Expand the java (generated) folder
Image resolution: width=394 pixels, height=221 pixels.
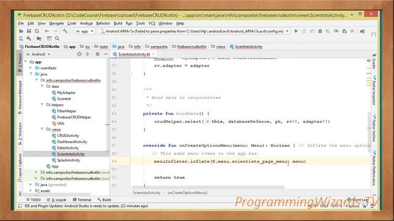point(31,184)
